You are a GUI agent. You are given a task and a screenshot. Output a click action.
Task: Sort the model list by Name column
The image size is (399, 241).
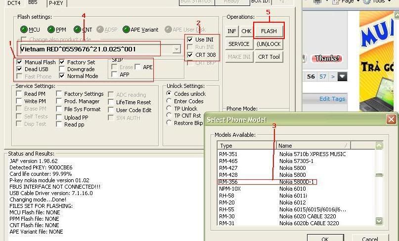point(313,146)
